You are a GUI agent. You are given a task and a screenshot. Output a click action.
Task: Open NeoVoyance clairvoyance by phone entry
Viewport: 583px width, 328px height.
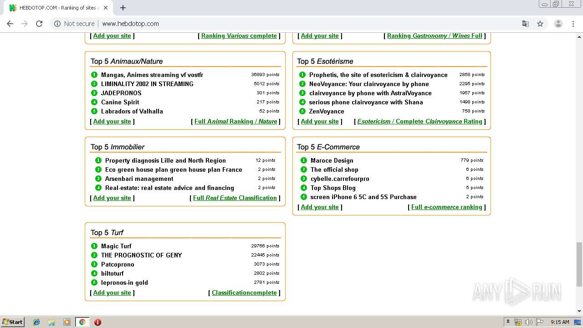click(369, 84)
